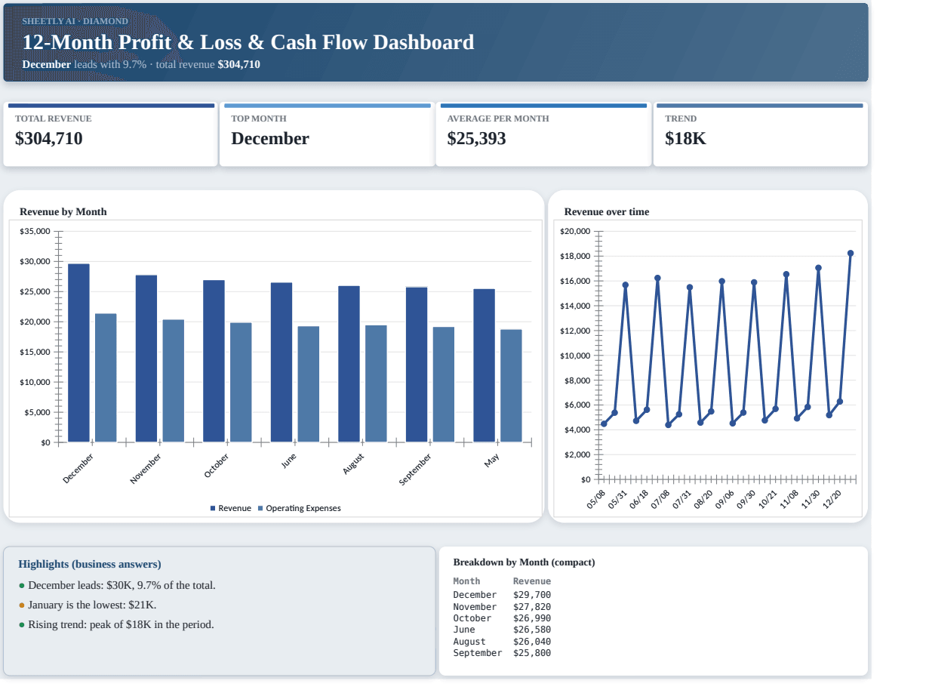This screenshot has height=696, width=926.
Task: Click June's Revenue bar
Action: pyautogui.click(x=281, y=362)
